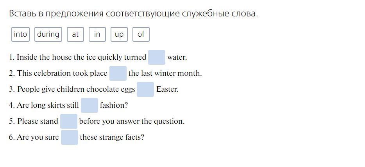Click the blank before "Easter"

(145, 89)
